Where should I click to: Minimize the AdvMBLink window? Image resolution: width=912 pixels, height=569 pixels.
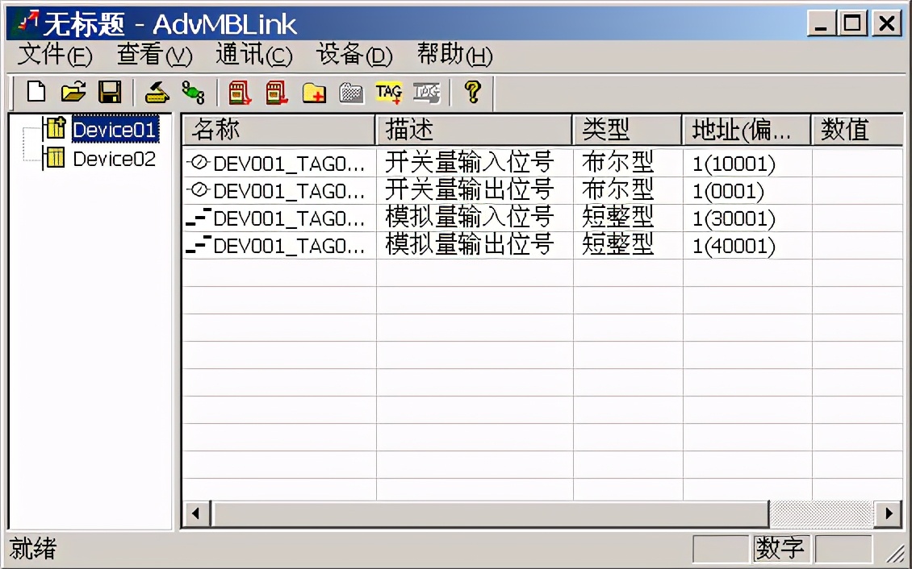[x=821, y=23]
